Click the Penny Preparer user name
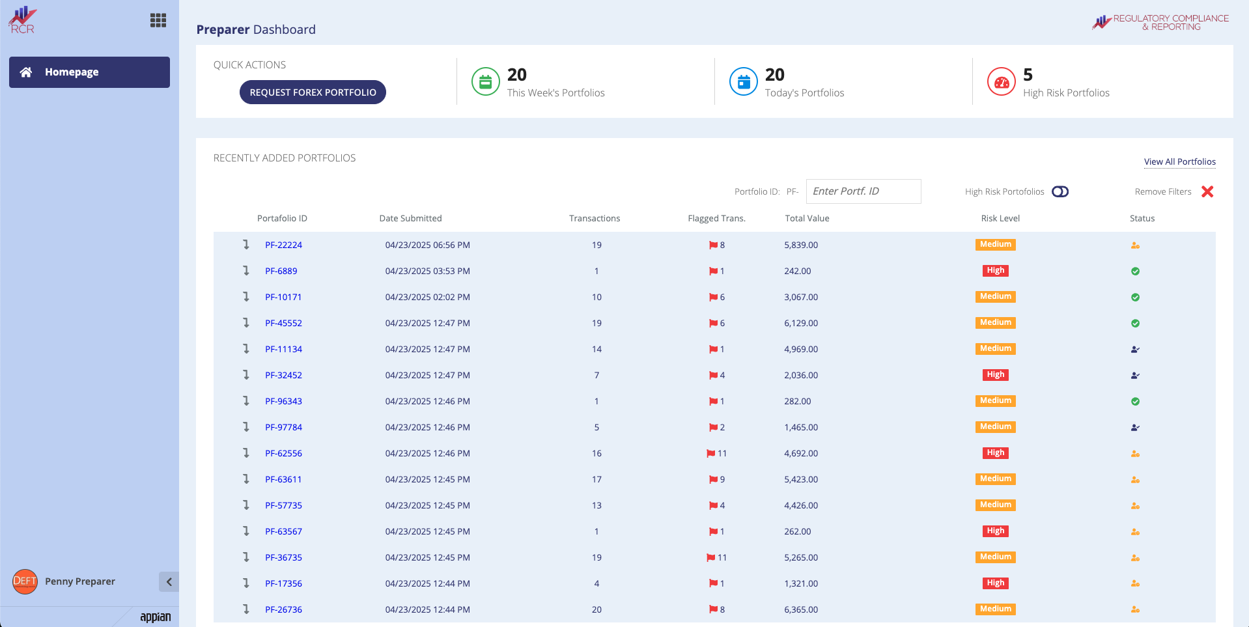The image size is (1249, 627). (x=80, y=581)
